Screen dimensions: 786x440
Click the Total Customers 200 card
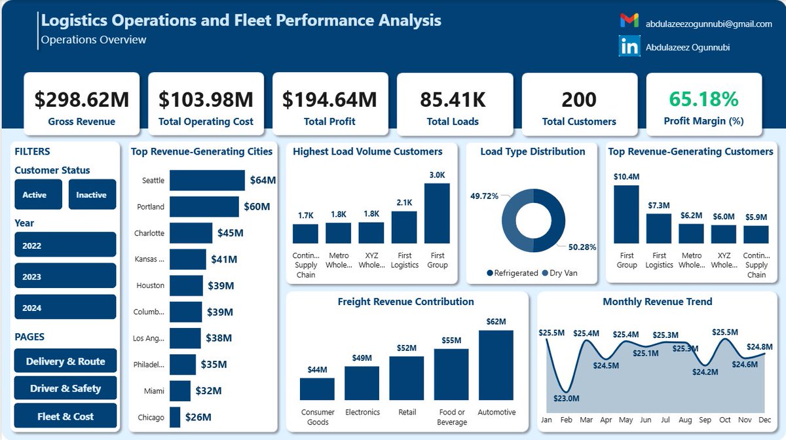point(579,103)
